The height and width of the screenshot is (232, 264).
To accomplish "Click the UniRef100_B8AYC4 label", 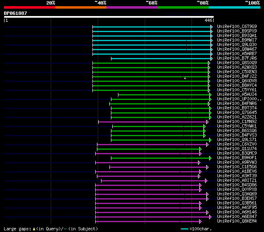I will click(x=237, y=86).
